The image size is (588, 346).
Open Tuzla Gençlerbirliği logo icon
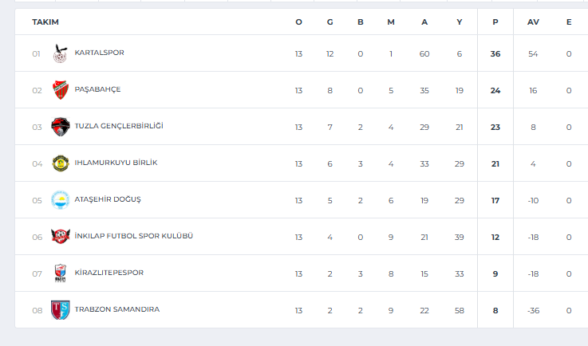tap(61, 127)
